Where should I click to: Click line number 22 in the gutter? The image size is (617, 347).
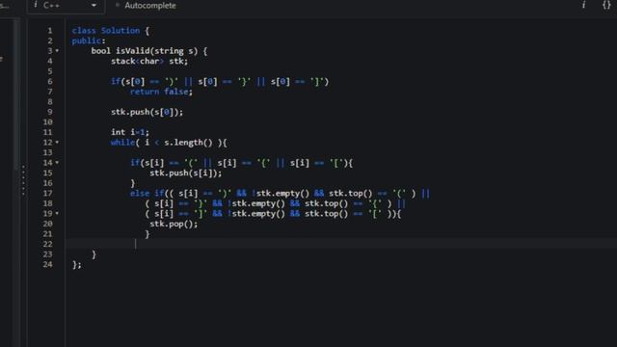(x=47, y=244)
